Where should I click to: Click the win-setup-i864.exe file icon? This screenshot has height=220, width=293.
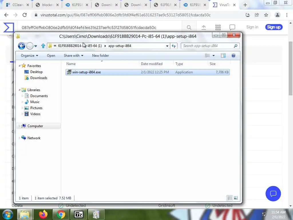(x=69, y=72)
